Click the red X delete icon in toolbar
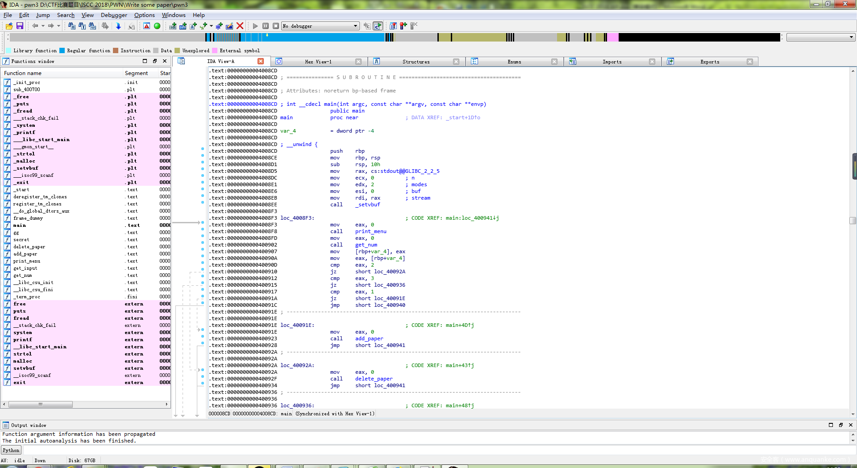 click(240, 26)
